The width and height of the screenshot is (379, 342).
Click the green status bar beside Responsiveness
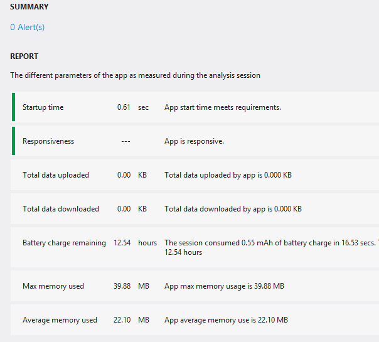[13, 141]
